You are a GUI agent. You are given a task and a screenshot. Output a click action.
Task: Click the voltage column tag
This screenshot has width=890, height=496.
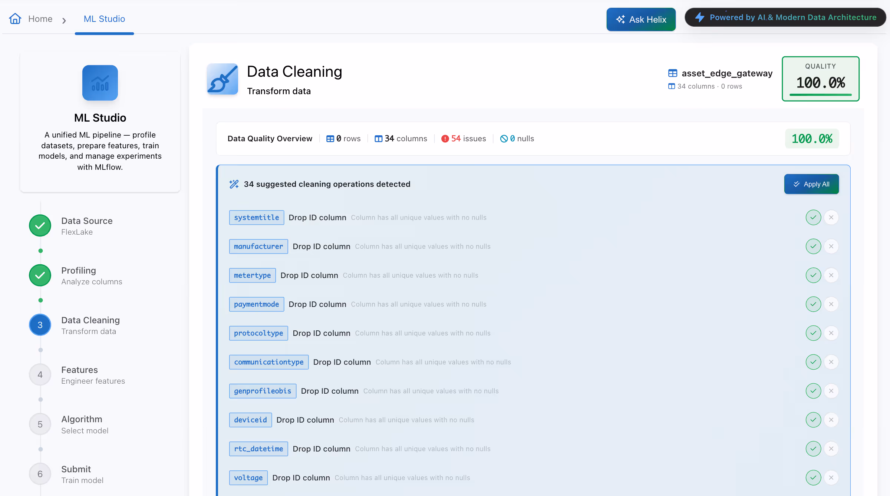click(x=248, y=478)
